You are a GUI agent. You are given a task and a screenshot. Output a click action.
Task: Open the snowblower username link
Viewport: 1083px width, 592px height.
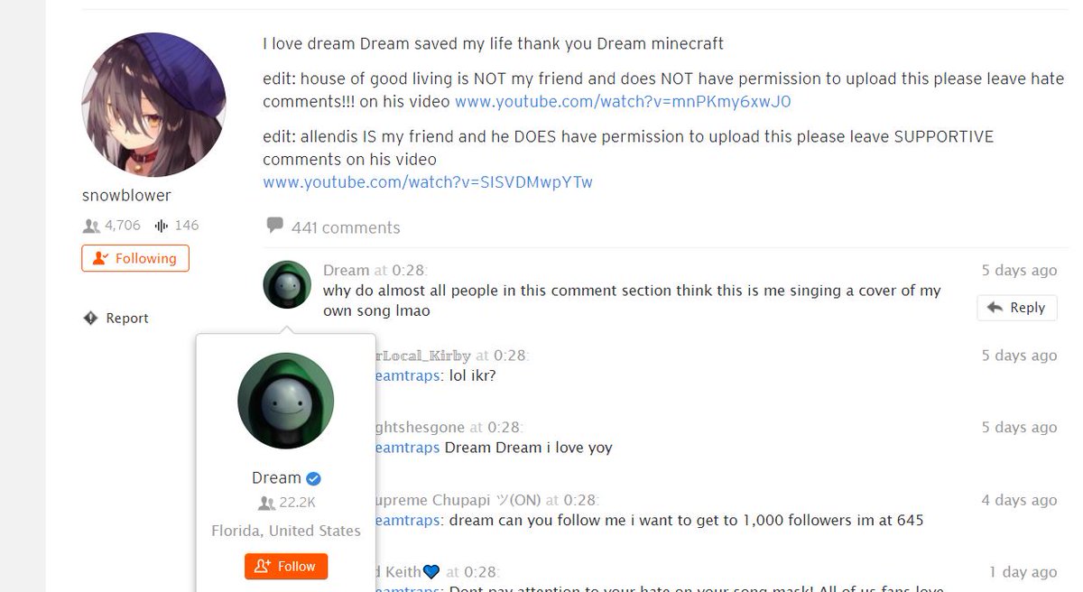[x=126, y=196]
